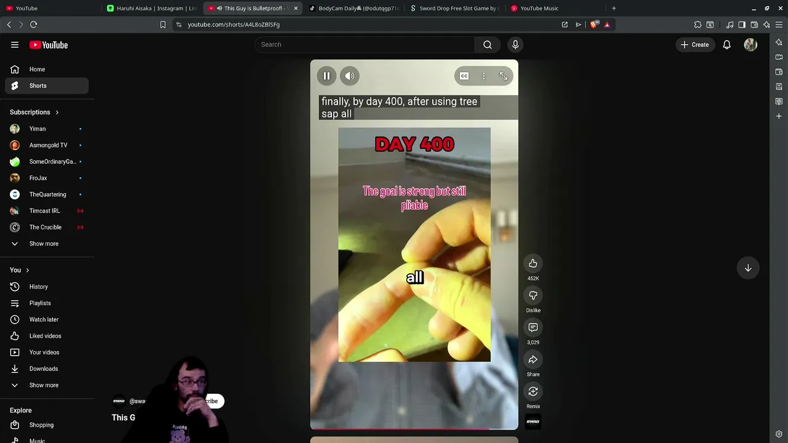Click the search magnifier button

click(x=488, y=44)
